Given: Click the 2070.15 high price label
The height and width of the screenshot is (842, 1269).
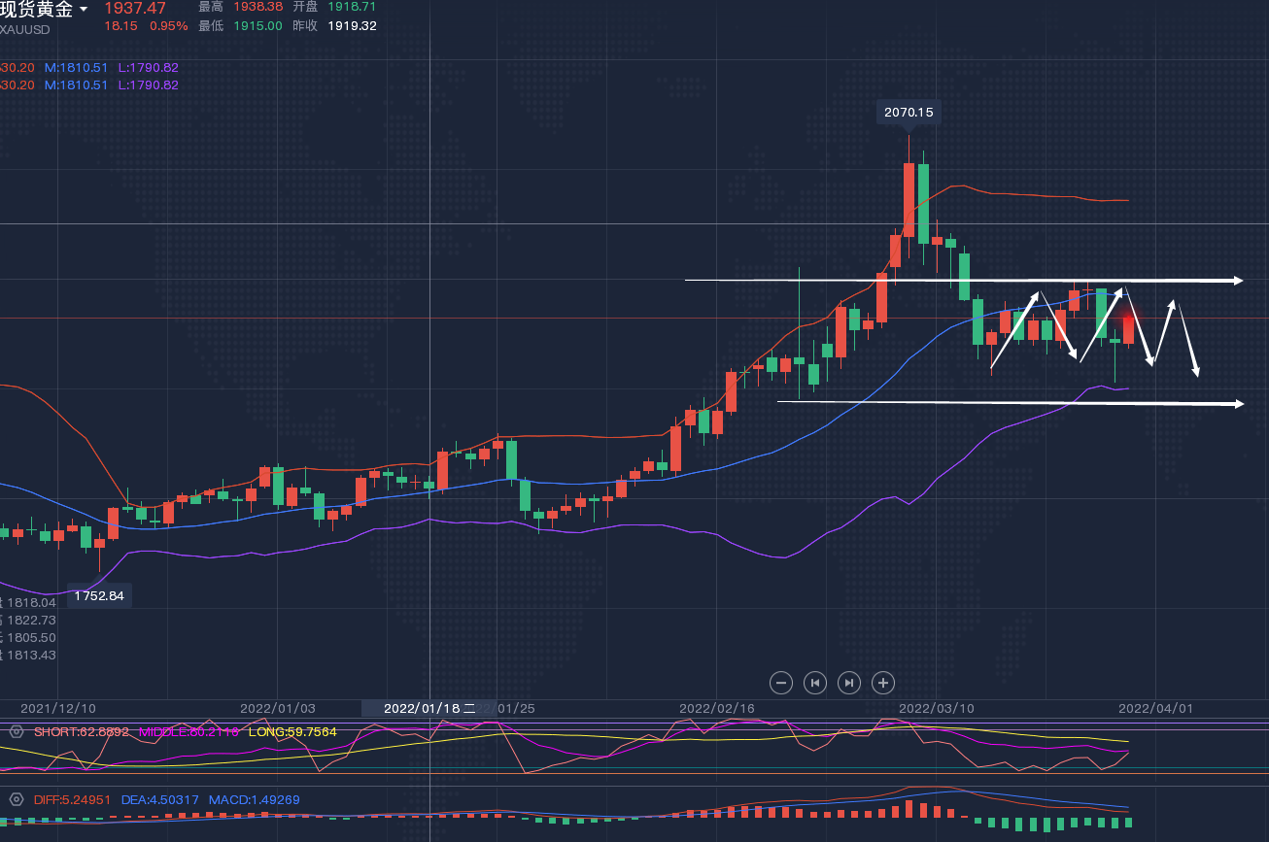Looking at the screenshot, I should [909, 113].
